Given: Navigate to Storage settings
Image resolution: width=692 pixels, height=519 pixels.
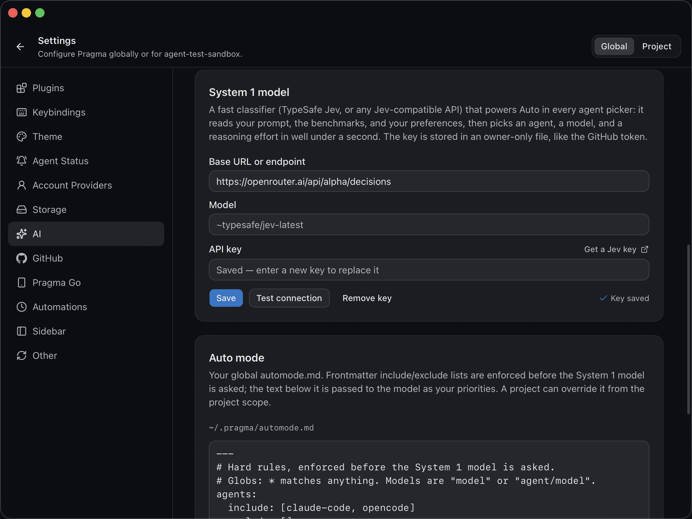Looking at the screenshot, I should [86, 209].
